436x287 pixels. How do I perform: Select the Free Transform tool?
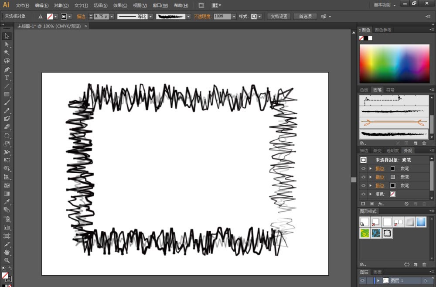(7, 161)
